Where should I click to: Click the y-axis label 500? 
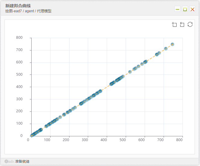19,74
